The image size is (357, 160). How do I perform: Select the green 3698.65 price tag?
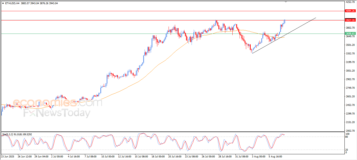tap(350, 34)
